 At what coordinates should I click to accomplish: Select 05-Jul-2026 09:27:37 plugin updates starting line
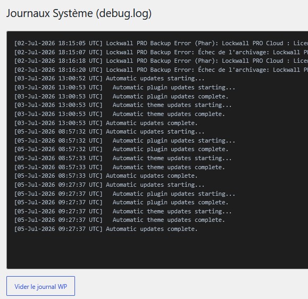click(124, 194)
